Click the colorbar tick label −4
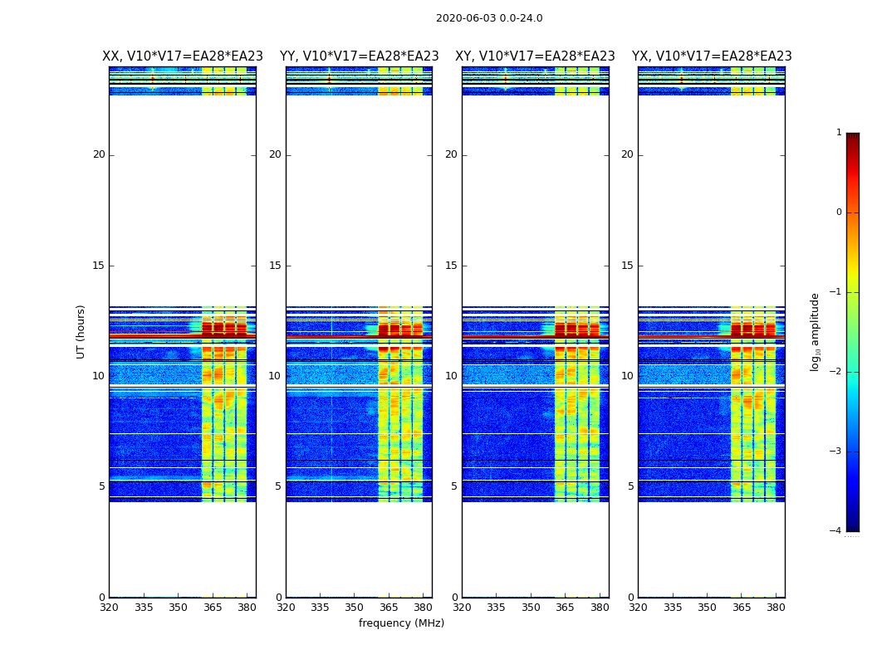Screen dimensions: 872x664 point(837,531)
